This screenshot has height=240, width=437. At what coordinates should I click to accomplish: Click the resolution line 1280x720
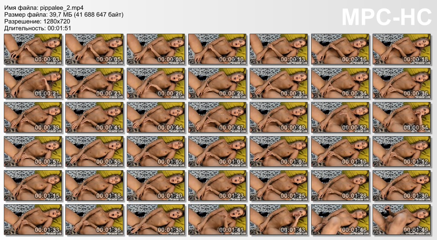pyautogui.click(x=37, y=21)
